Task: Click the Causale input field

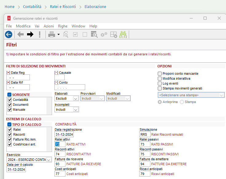Action: 59,78
